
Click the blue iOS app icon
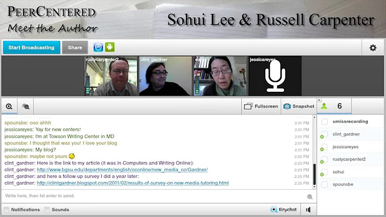(98, 47)
